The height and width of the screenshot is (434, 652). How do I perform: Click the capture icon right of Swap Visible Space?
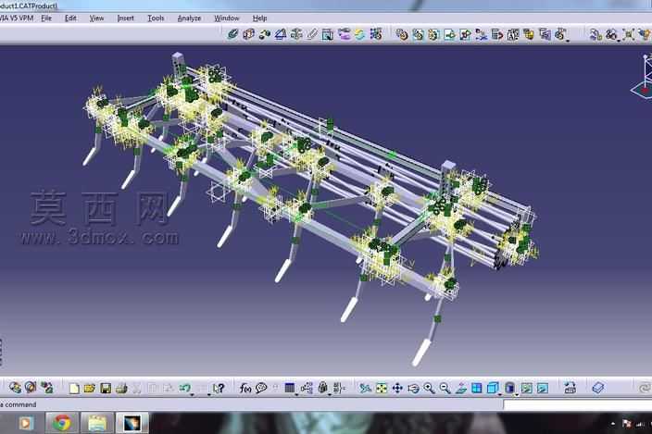(x=570, y=389)
